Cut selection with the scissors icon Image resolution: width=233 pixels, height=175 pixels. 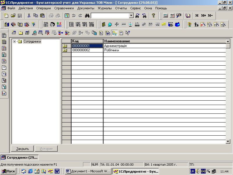click(x=29, y=15)
